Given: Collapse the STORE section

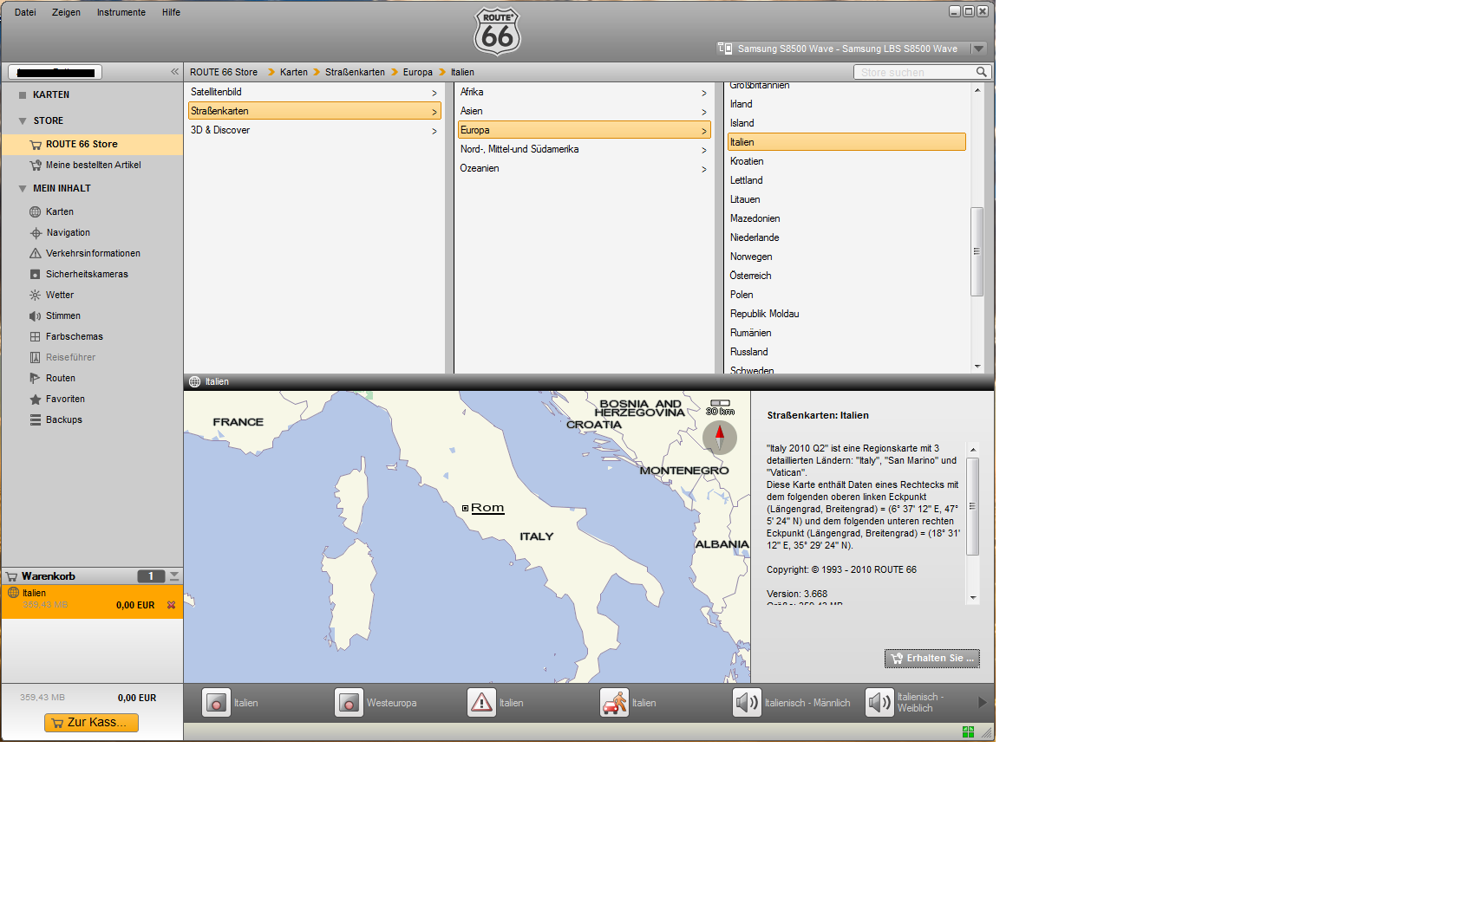Looking at the screenshot, I should pyautogui.click(x=22, y=120).
